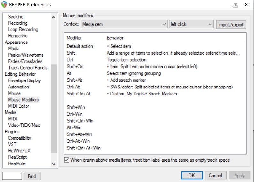
Task: Open the MIDI Editor preferences page
Action: [19, 106]
